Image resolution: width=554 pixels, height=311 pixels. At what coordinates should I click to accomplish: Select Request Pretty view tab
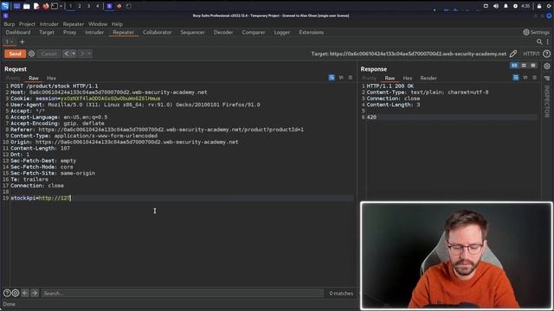(13, 78)
